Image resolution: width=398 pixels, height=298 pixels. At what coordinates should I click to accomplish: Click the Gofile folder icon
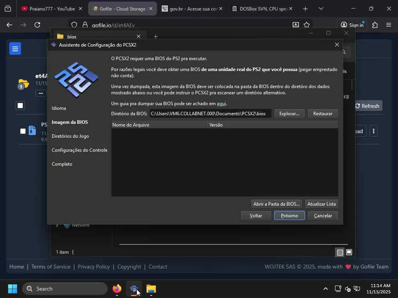pyautogui.click(x=24, y=84)
